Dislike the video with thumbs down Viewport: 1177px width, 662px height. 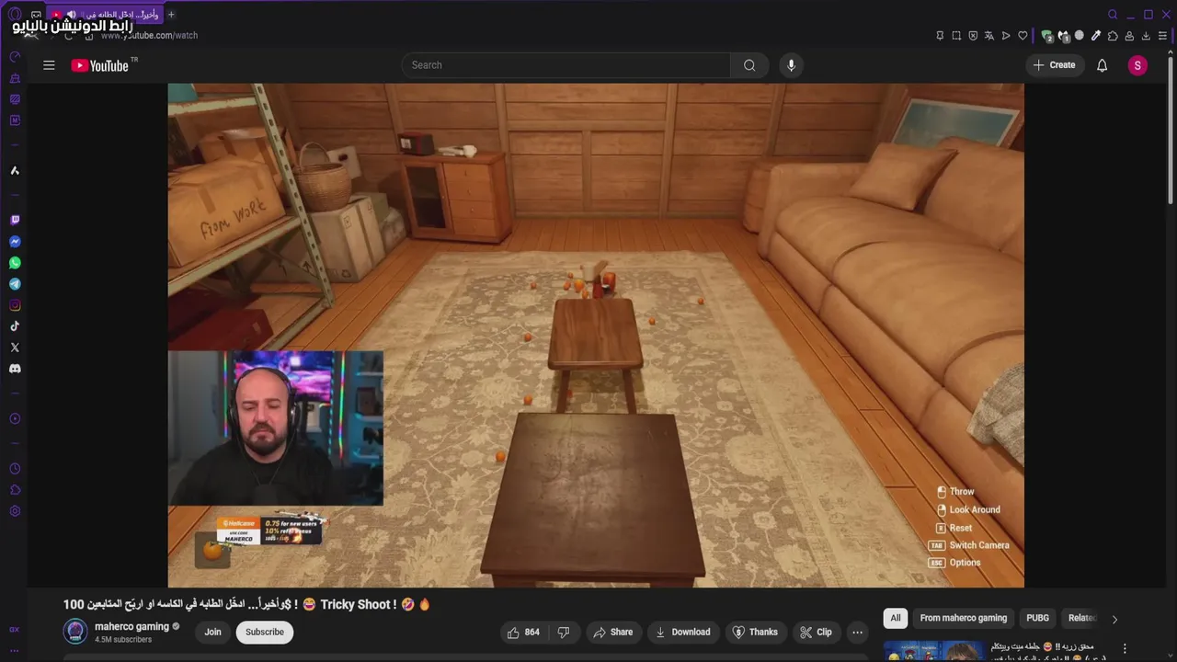[564, 632]
